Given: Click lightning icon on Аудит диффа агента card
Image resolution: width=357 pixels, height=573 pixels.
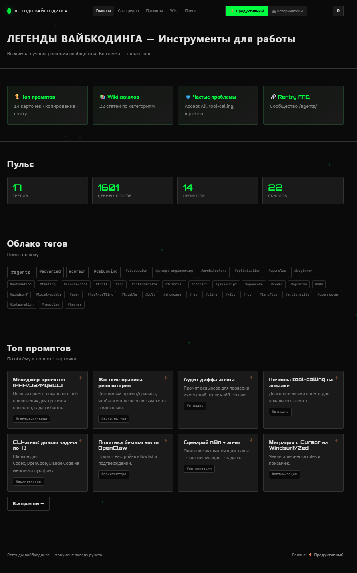Looking at the screenshot, I should pos(251,378).
